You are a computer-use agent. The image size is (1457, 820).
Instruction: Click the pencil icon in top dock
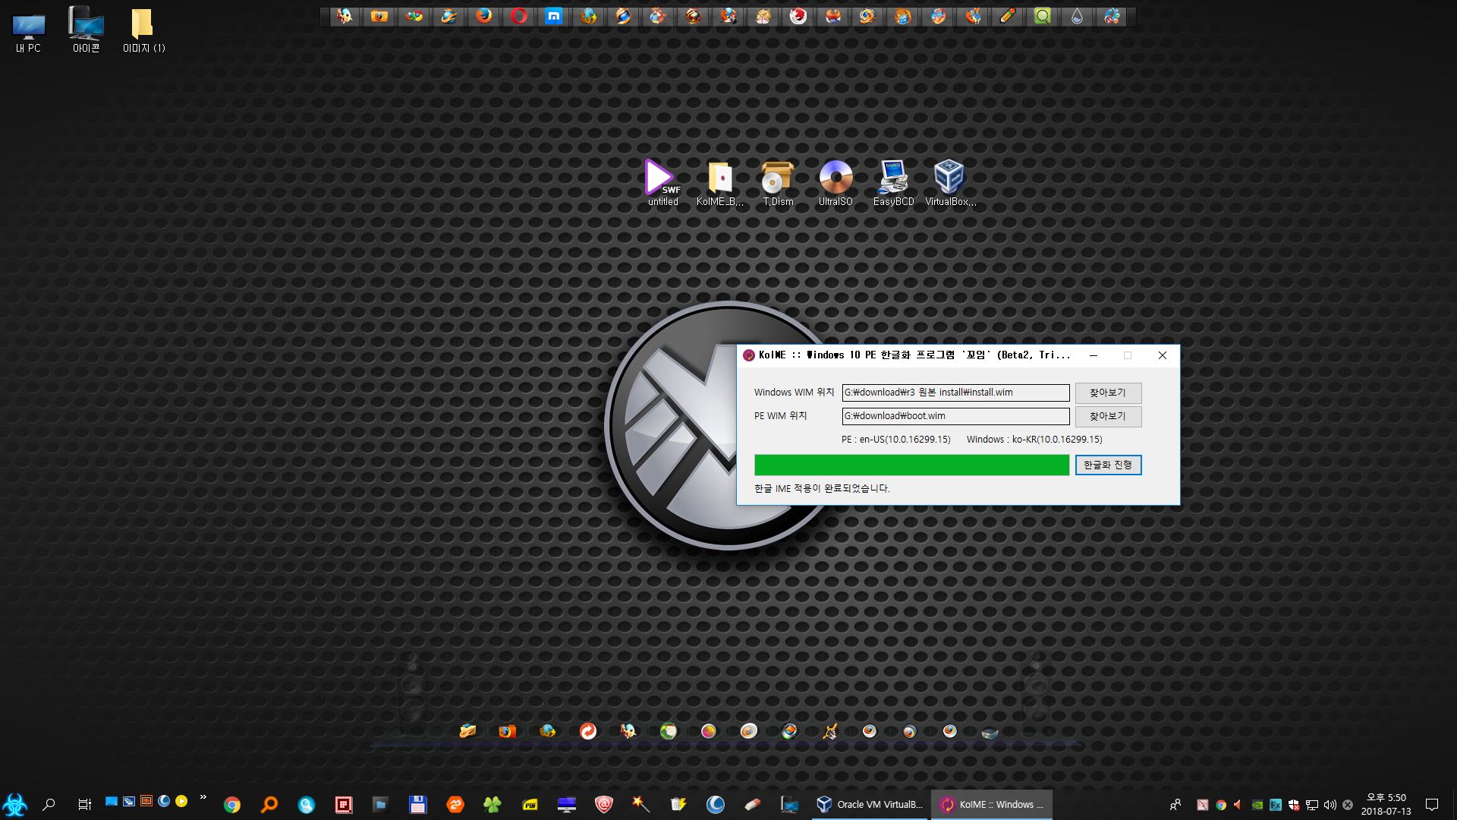click(1008, 16)
